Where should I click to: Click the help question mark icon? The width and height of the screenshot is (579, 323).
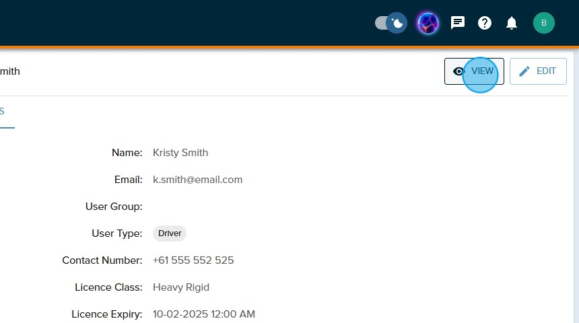pyautogui.click(x=485, y=24)
